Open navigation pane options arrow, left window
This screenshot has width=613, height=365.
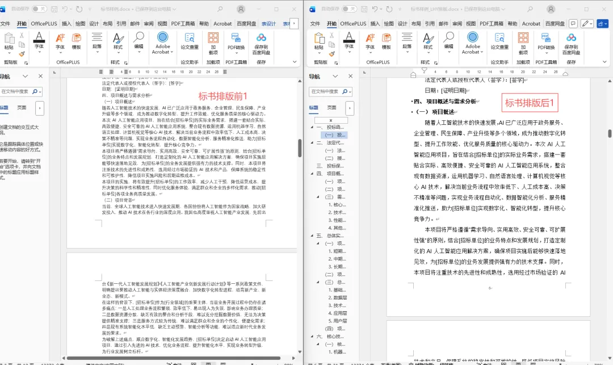[25, 76]
